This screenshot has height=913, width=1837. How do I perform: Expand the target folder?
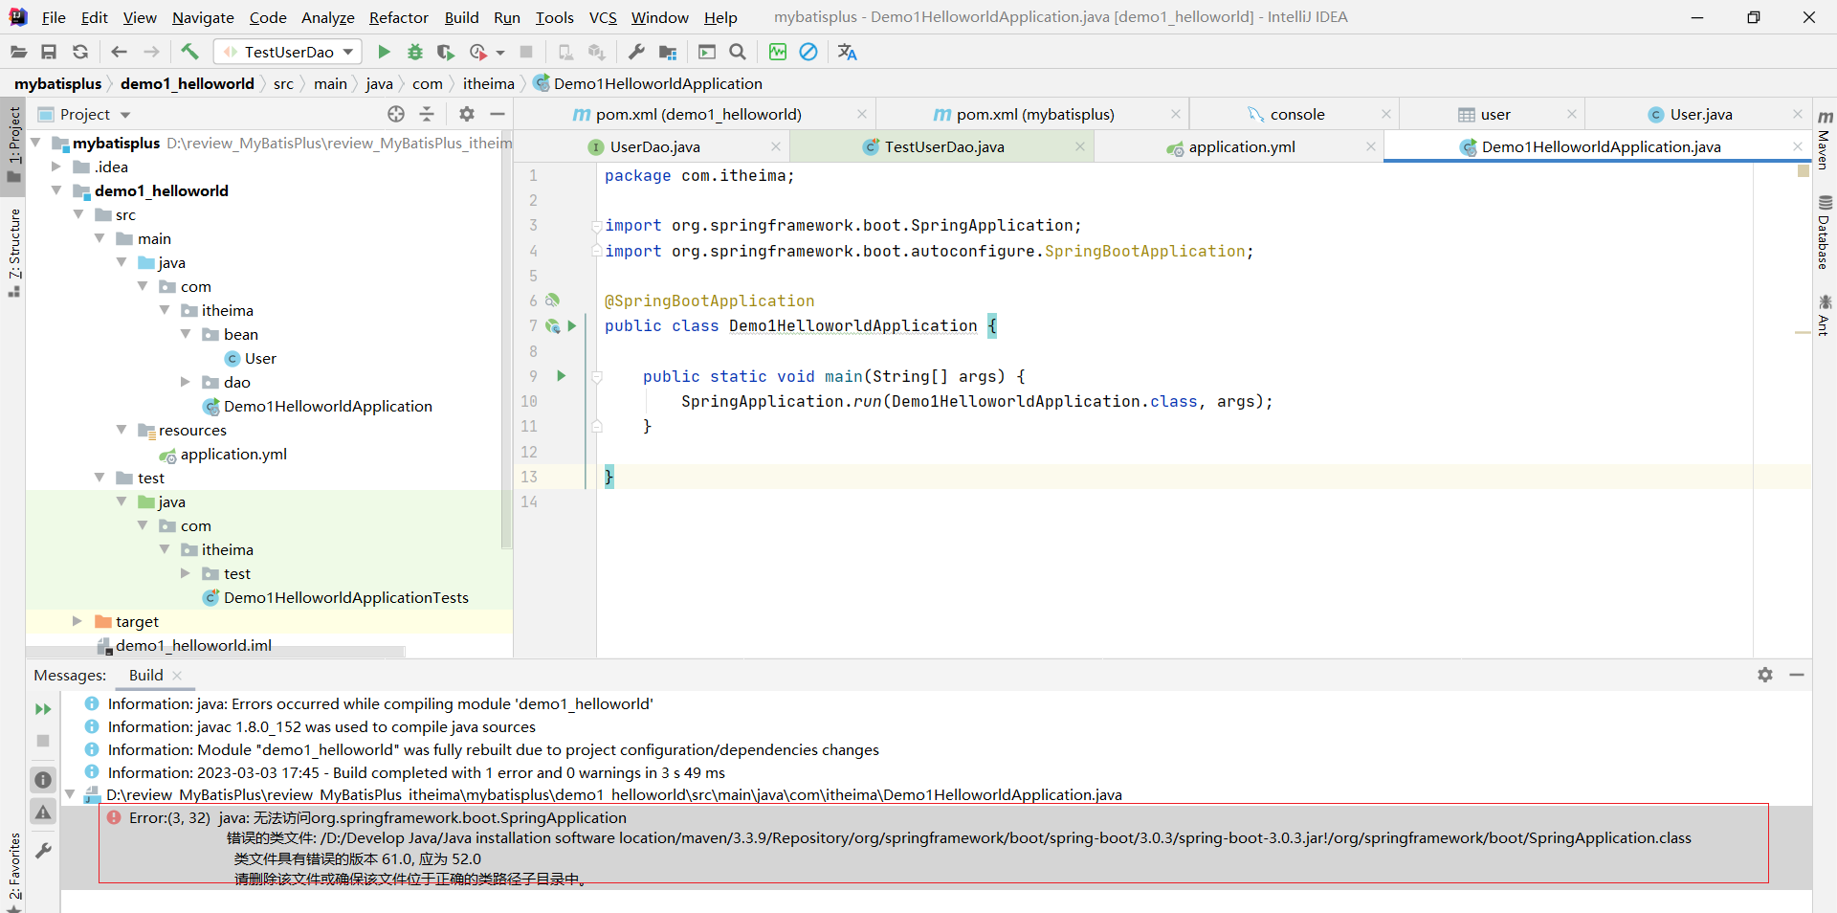click(77, 621)
